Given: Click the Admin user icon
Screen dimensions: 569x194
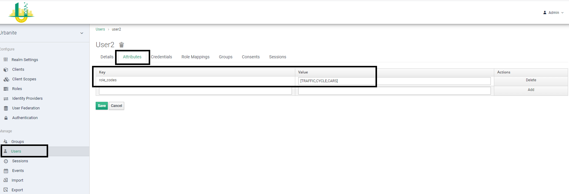Looking at the screenshot, I should pos(545,13).
